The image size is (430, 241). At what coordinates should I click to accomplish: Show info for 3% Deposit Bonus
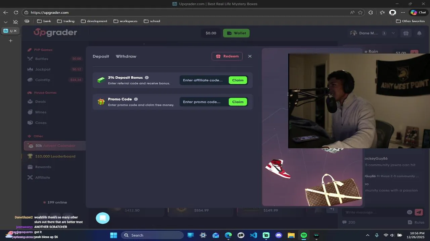click(147, 77)
